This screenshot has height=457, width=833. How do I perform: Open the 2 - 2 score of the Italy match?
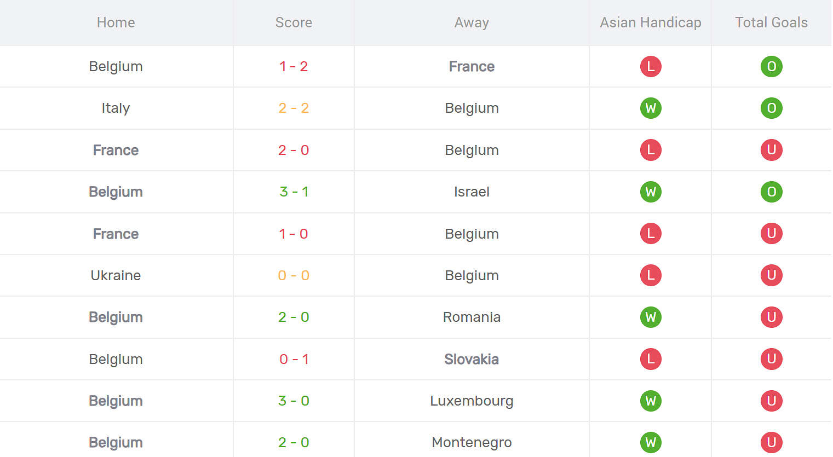294,108
